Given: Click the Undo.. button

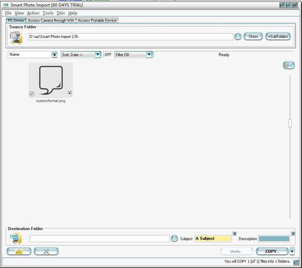Looking at the screenshot, I should 237,251.
